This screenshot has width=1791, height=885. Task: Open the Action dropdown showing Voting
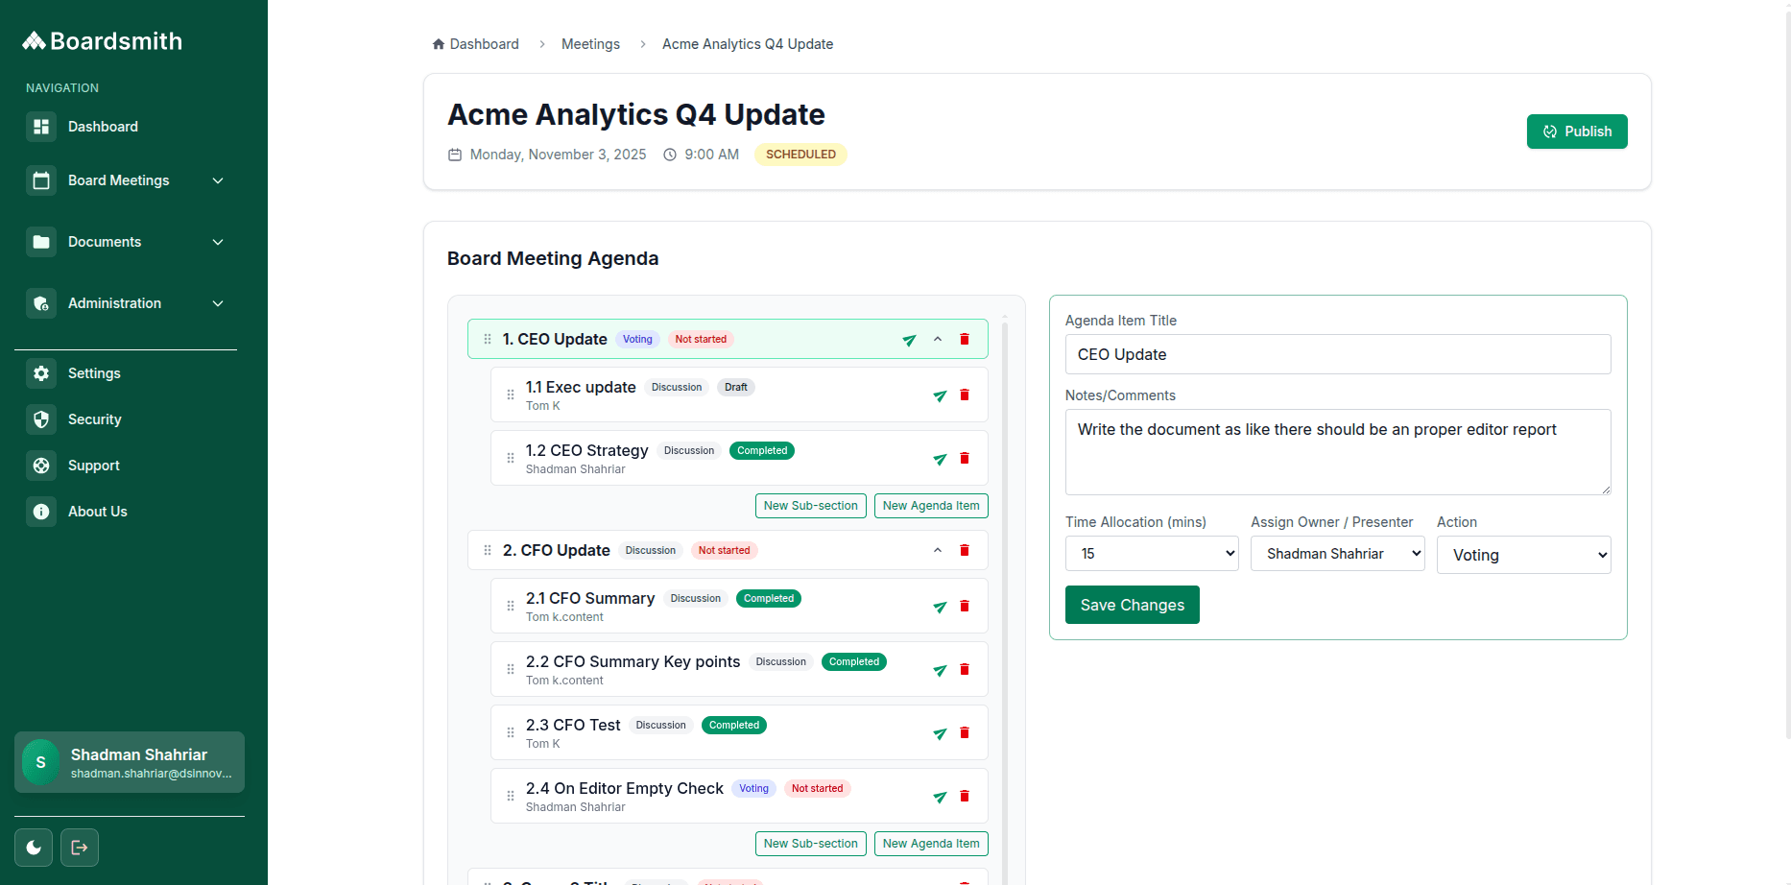(1523, 555)
